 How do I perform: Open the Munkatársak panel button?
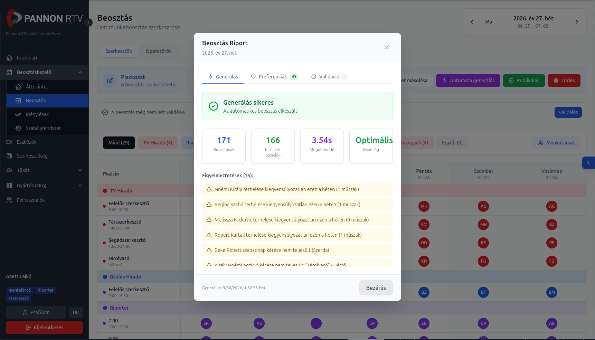556,143
